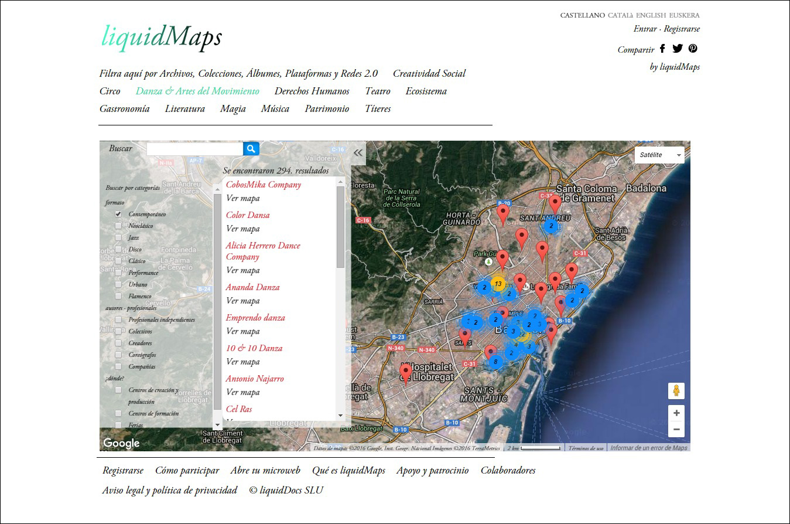
Task: Open Abre tu microweb footer link
Action: pyautogui.click(x=265, y=470)
